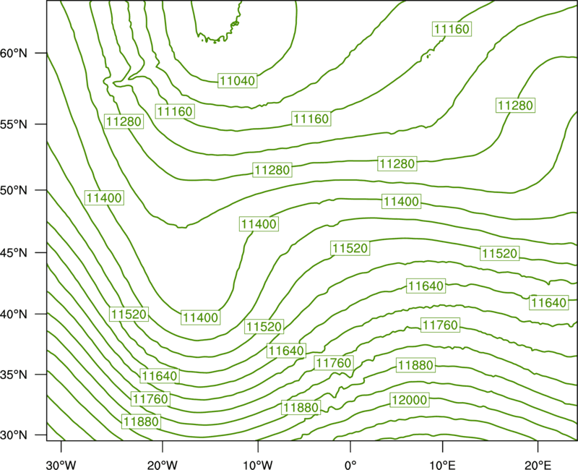Screen dimensions: 578x470
Task: Select the topmost 11160 contour label
Action: (452, 29)
